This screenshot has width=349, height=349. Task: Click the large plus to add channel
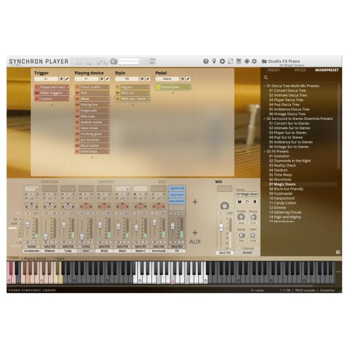point(195,202)
